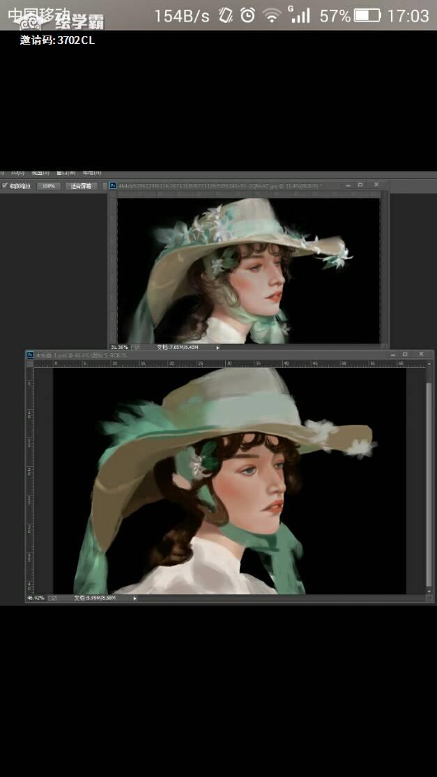Click the 文档:7.65M/6.43M status text
Screen dimensions: 437x777
177,347
